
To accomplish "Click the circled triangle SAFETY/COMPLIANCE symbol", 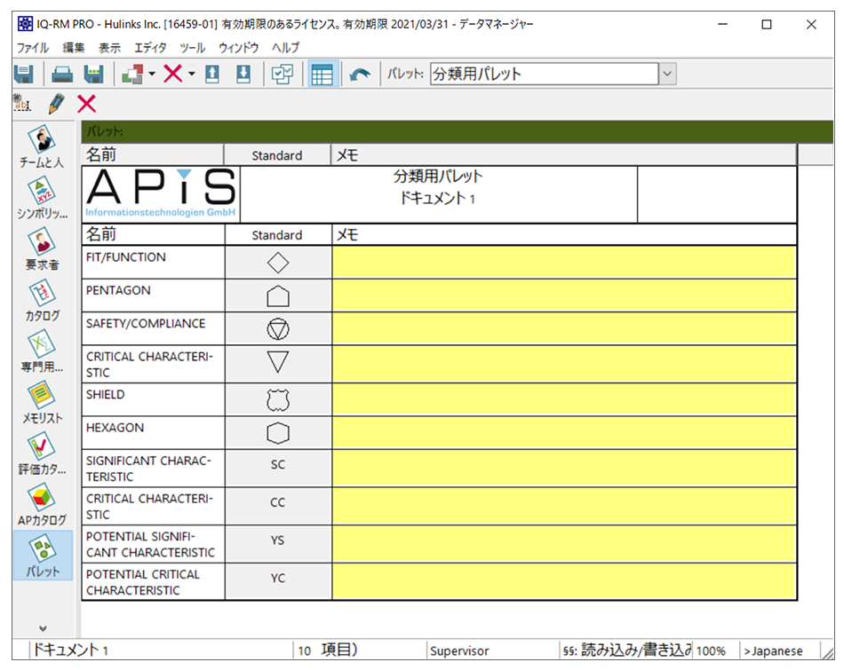I will pyautogui.click(x=278, y=329).
